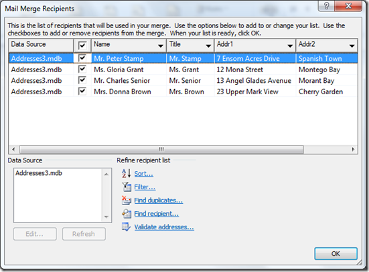The height and width of the screenshot is (272, 369).
Task: Click the disabled Edit... button
Action: [x=35, y=234]
